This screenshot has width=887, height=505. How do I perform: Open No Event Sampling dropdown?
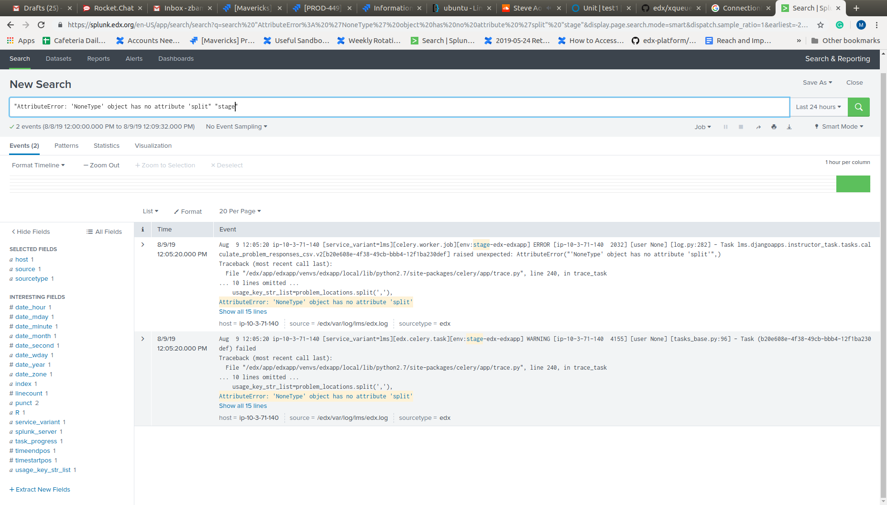click(237, 127)
